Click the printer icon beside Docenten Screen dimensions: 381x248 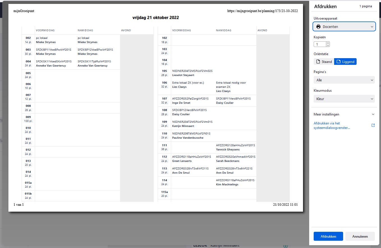point(319,26)
